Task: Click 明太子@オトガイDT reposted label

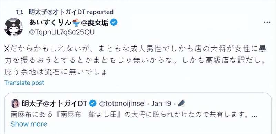Action: click(x=71, y=12)
